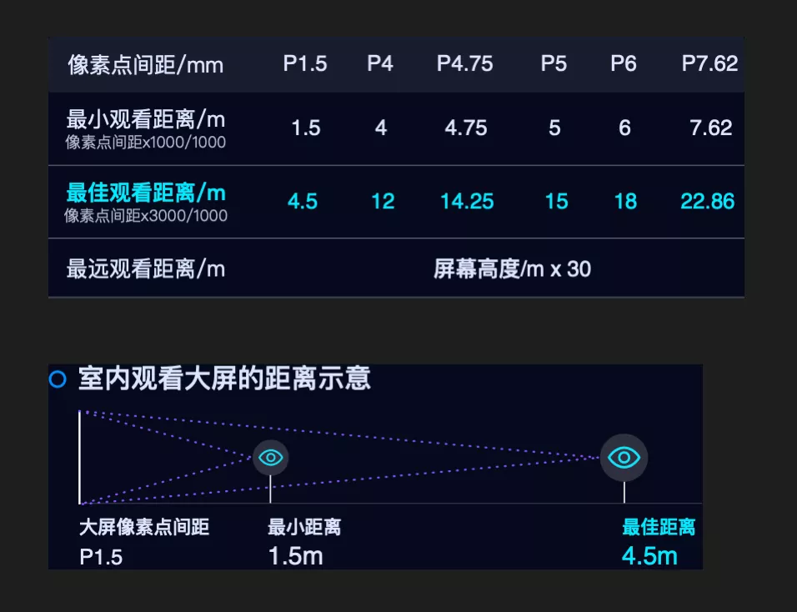797x612 pixels.
Task: Select the P7.62 column header
Action: [x=709, y=63]
